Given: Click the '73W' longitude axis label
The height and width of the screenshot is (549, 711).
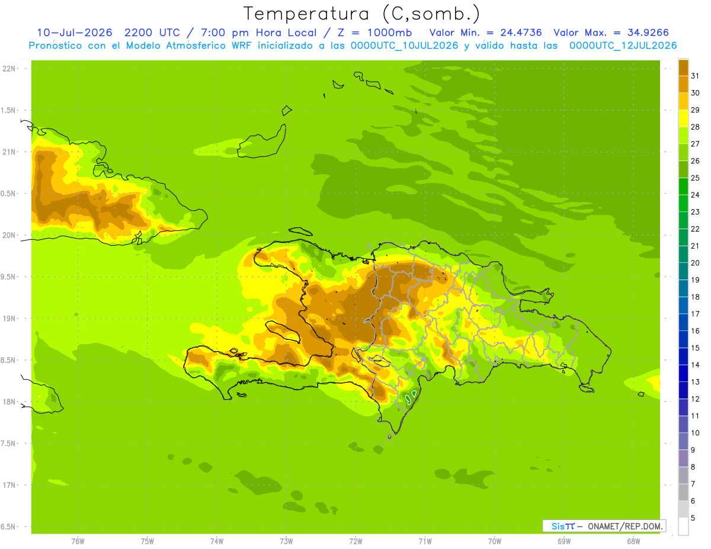Looking at the screenshot, I should (x=286, y=541).
